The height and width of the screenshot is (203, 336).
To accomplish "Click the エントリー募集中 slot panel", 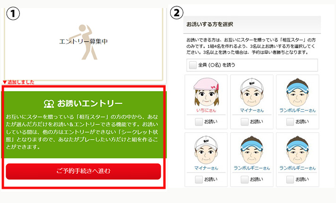I will 83,44.
